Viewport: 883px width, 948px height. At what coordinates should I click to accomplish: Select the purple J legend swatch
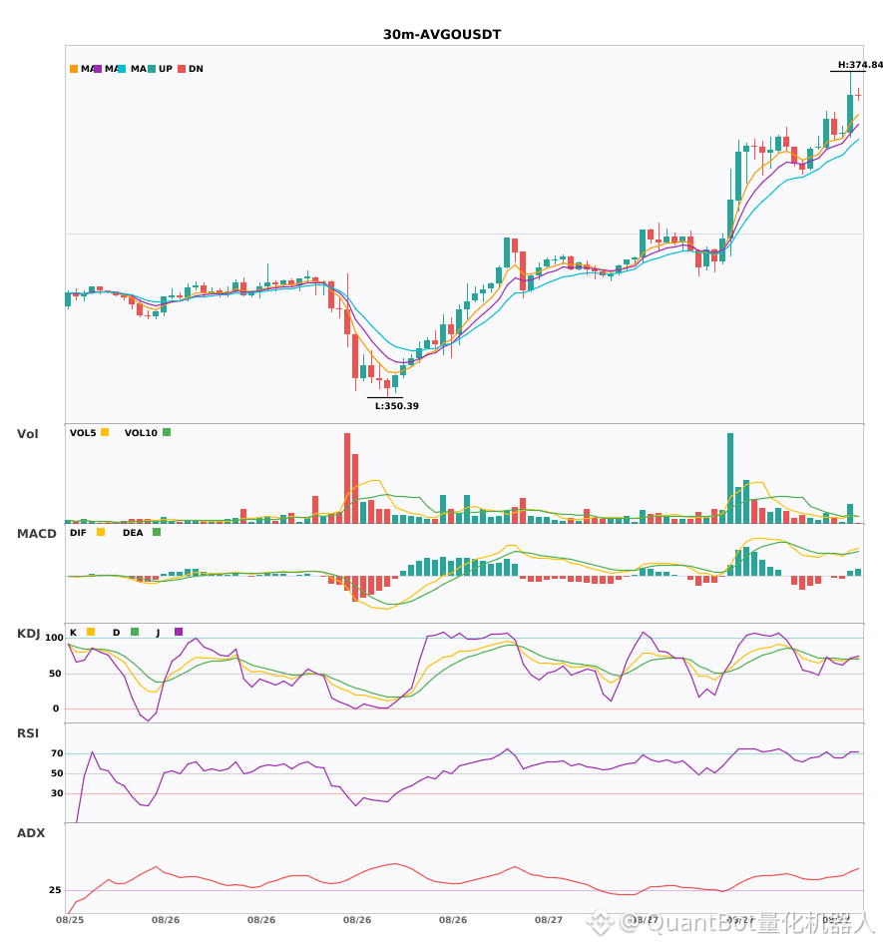179,632
